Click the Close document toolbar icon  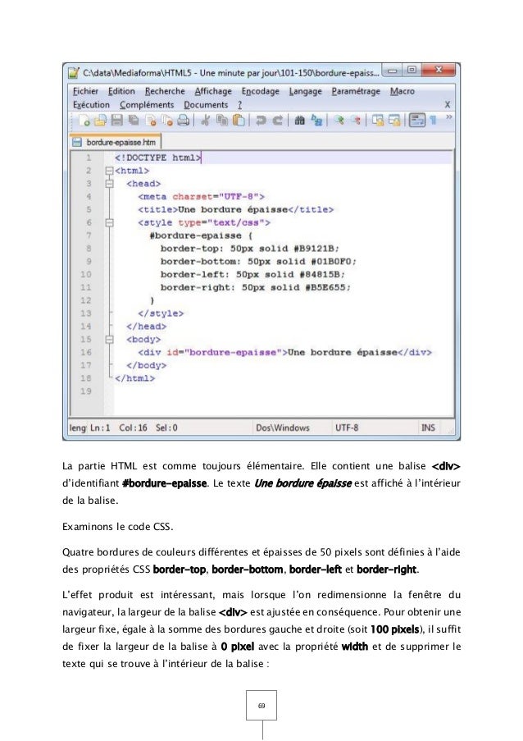point(151,121)
